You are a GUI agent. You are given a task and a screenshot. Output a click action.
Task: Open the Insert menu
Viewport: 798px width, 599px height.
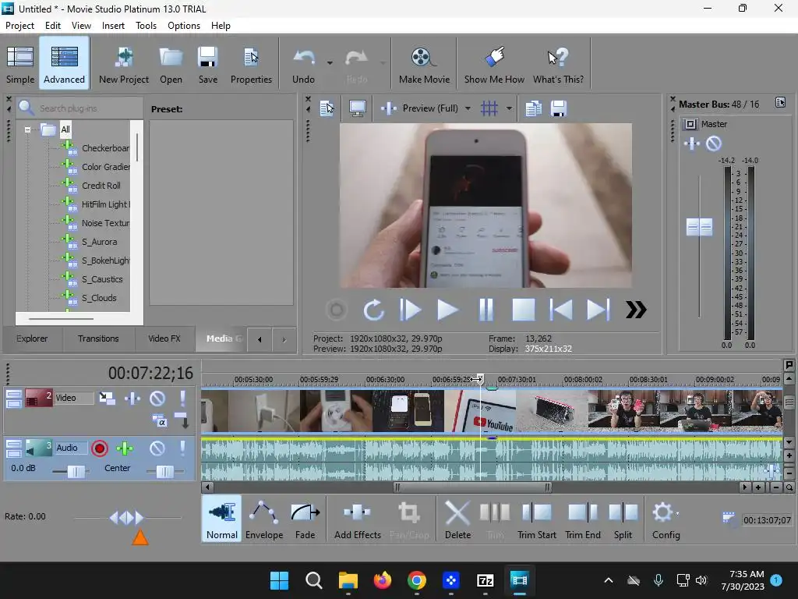point(113,26)
